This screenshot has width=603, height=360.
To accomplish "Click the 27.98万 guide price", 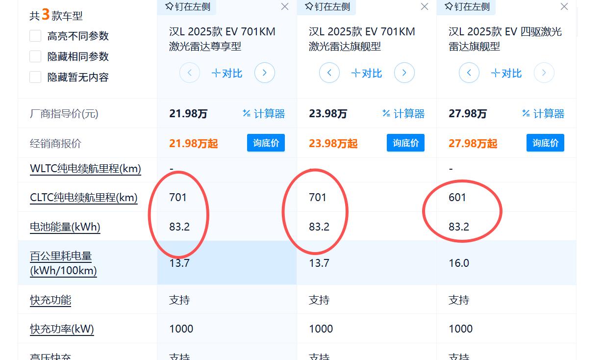I will tap(468, 114).
